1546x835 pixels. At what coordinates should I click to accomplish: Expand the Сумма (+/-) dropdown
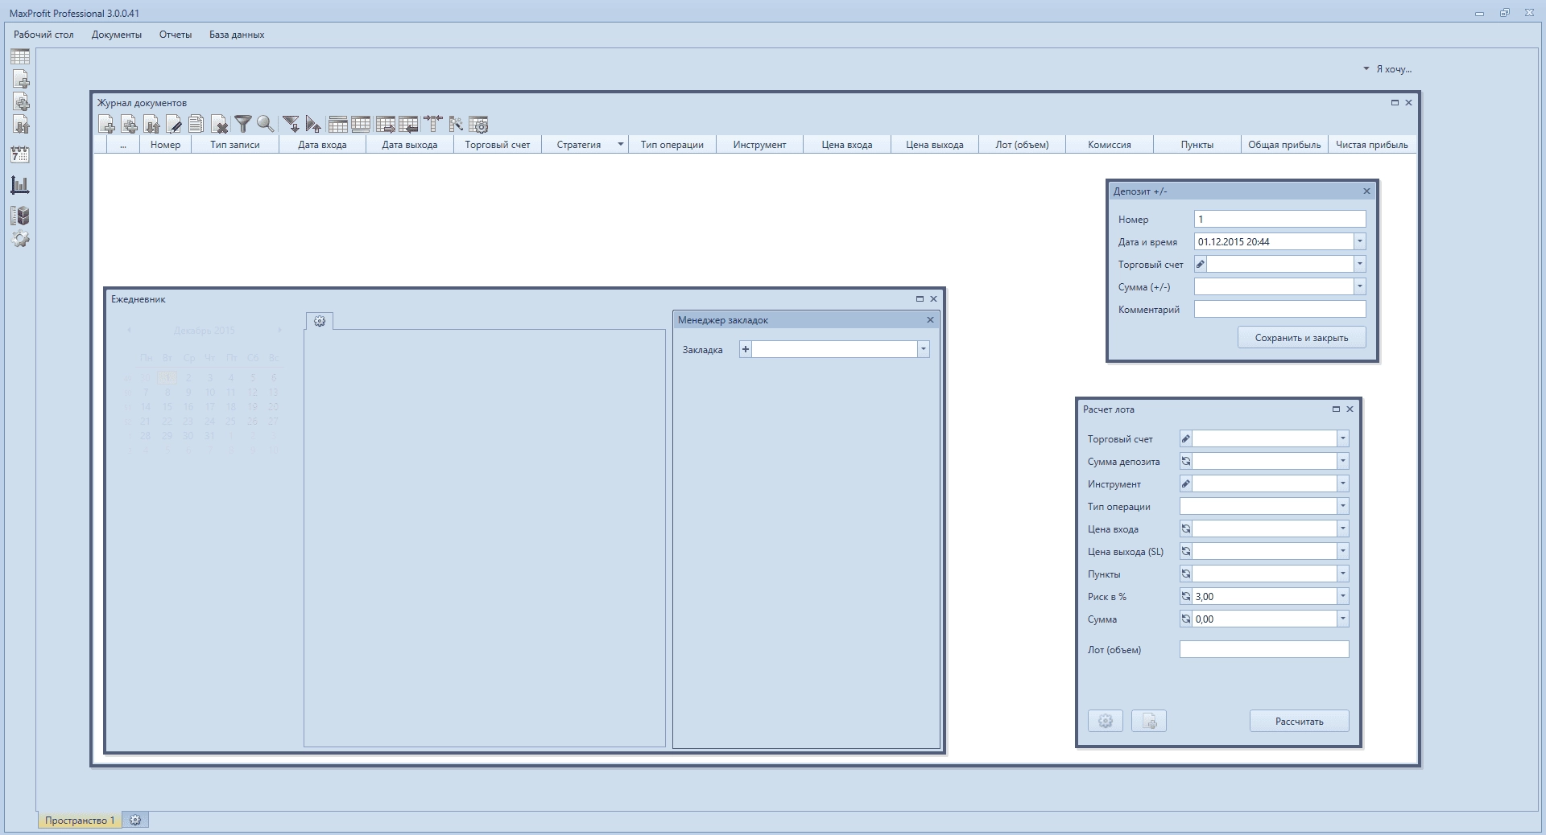(1360, 286)
